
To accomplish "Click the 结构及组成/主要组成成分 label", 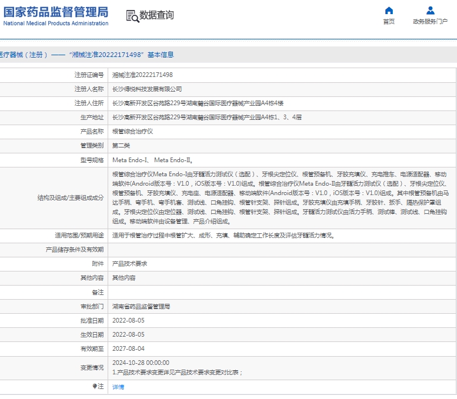I will (x=70, y=198).
